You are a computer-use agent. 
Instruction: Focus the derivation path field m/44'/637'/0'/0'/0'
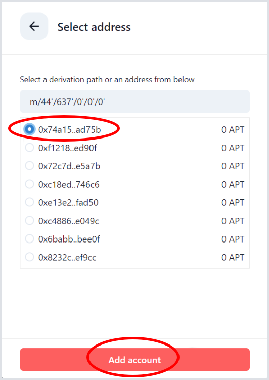134,101
